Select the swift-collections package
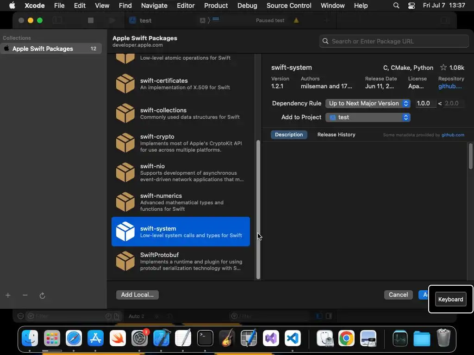474x355 pixels. [181, 113]
